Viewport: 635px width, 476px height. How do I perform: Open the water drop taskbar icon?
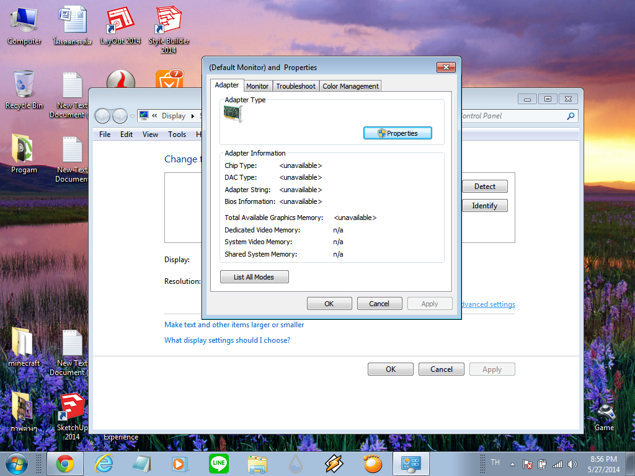(296, 464)
